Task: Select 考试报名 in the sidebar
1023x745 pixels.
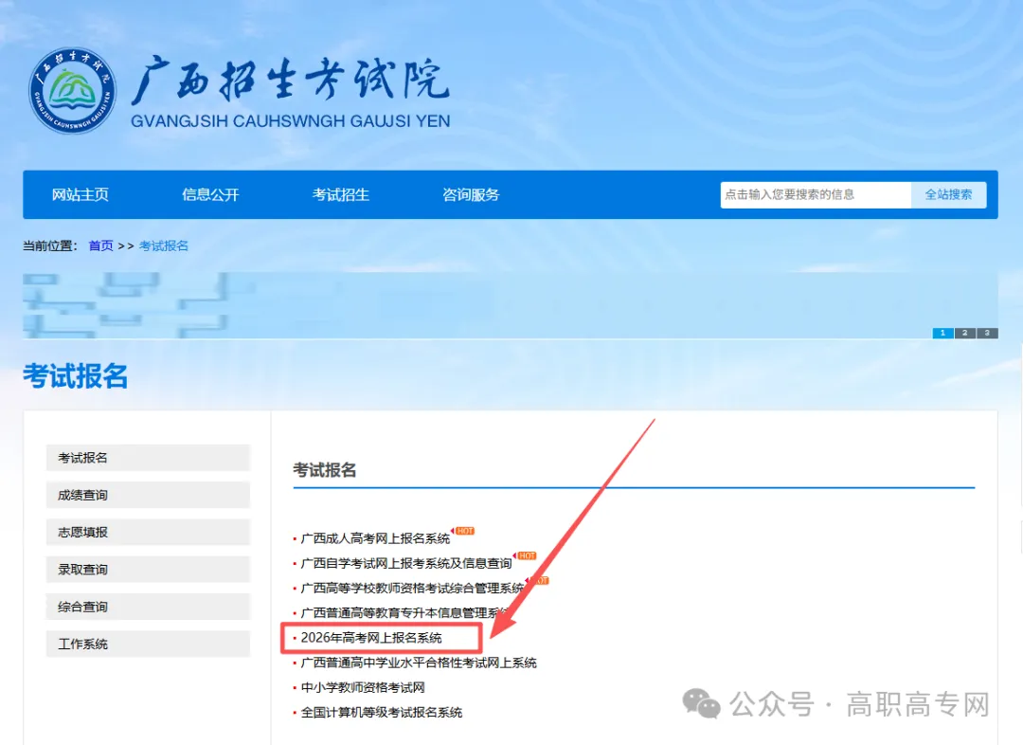Action: 148,458
